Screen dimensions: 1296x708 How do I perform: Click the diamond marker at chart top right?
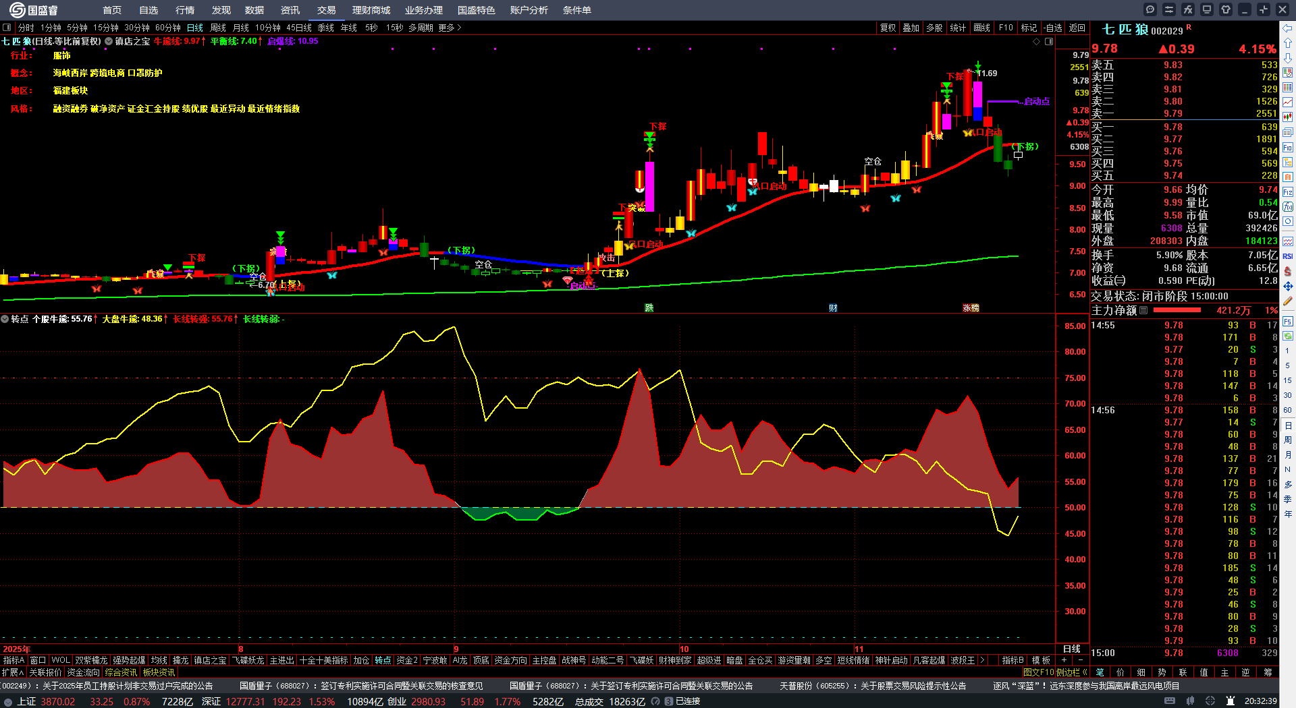(1037, 41)
